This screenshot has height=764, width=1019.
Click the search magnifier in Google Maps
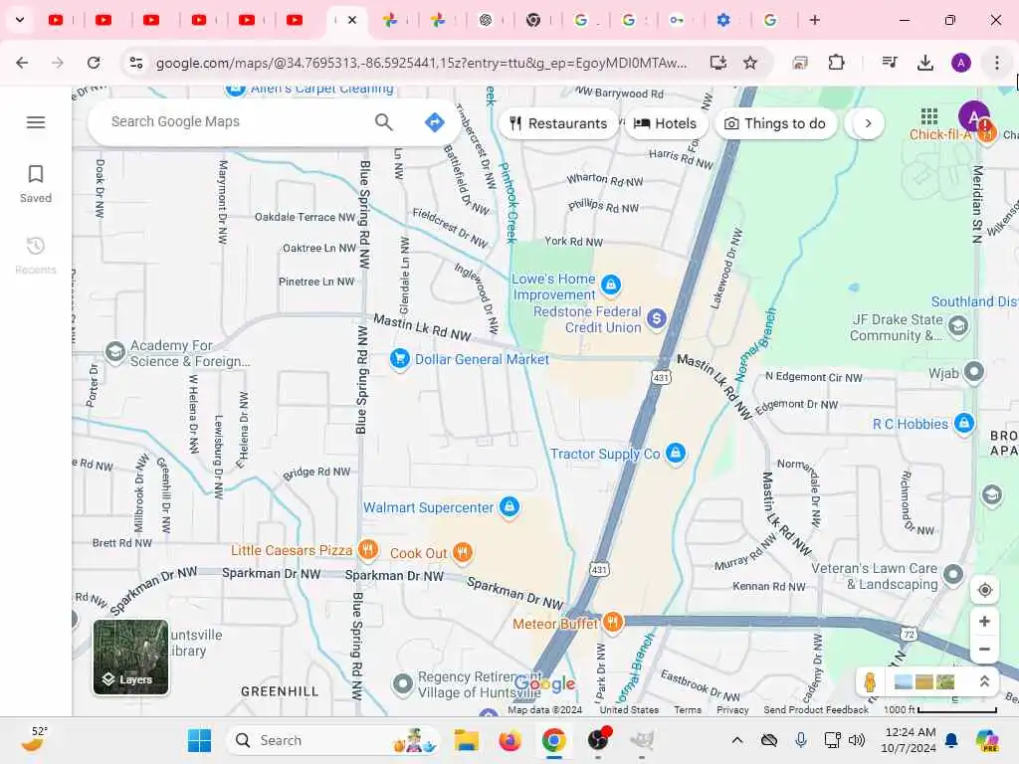coord(383,121)
